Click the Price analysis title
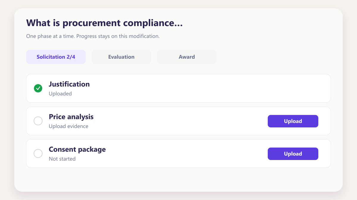Viewport: 357px width, 200px height. (x=71, y=117)
